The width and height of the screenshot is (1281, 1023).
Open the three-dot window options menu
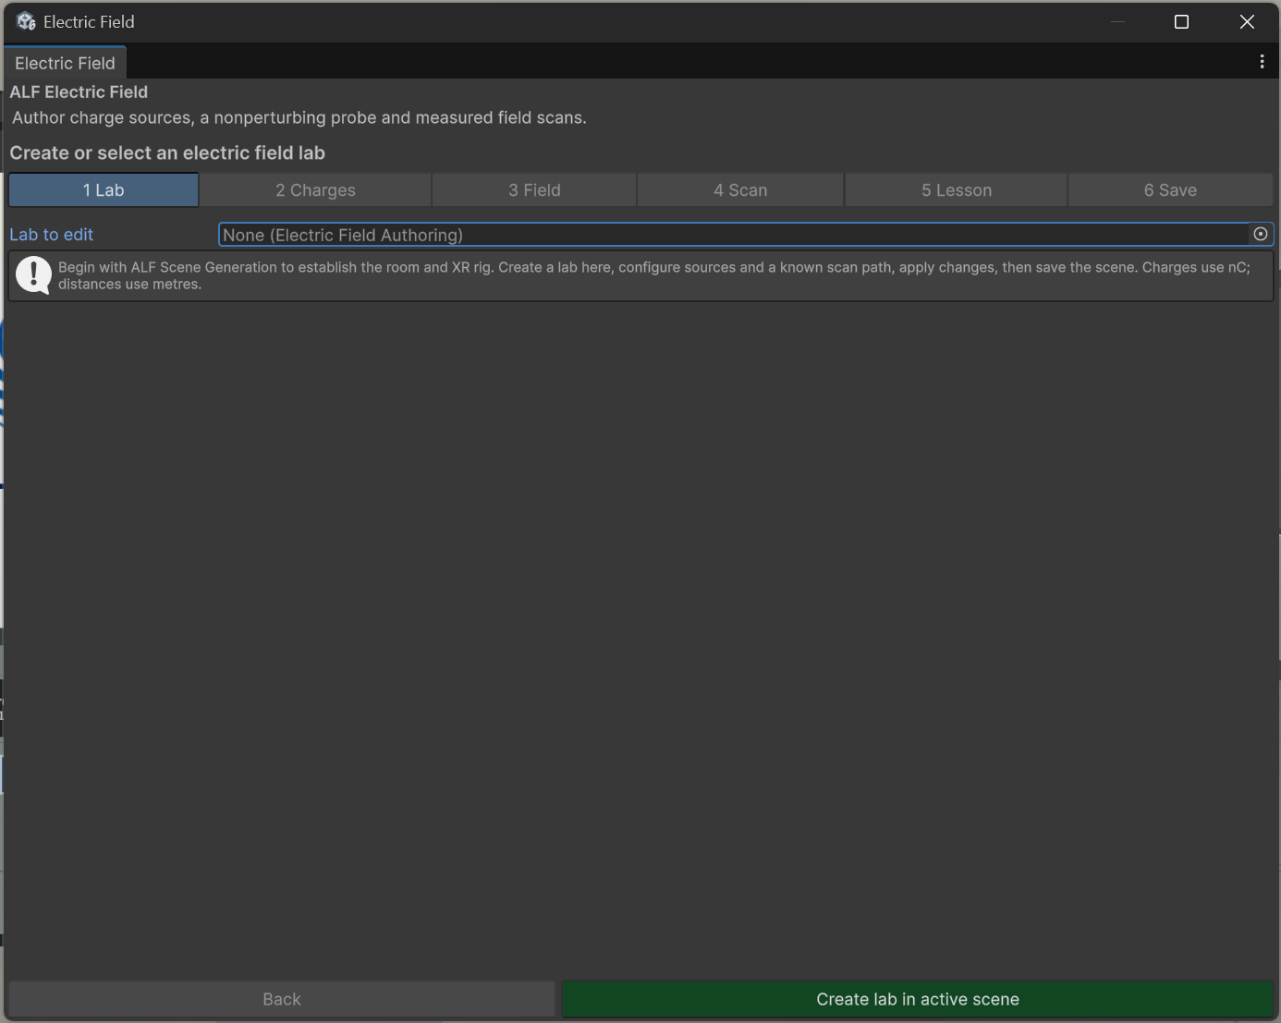click(x=1262, y=62)
